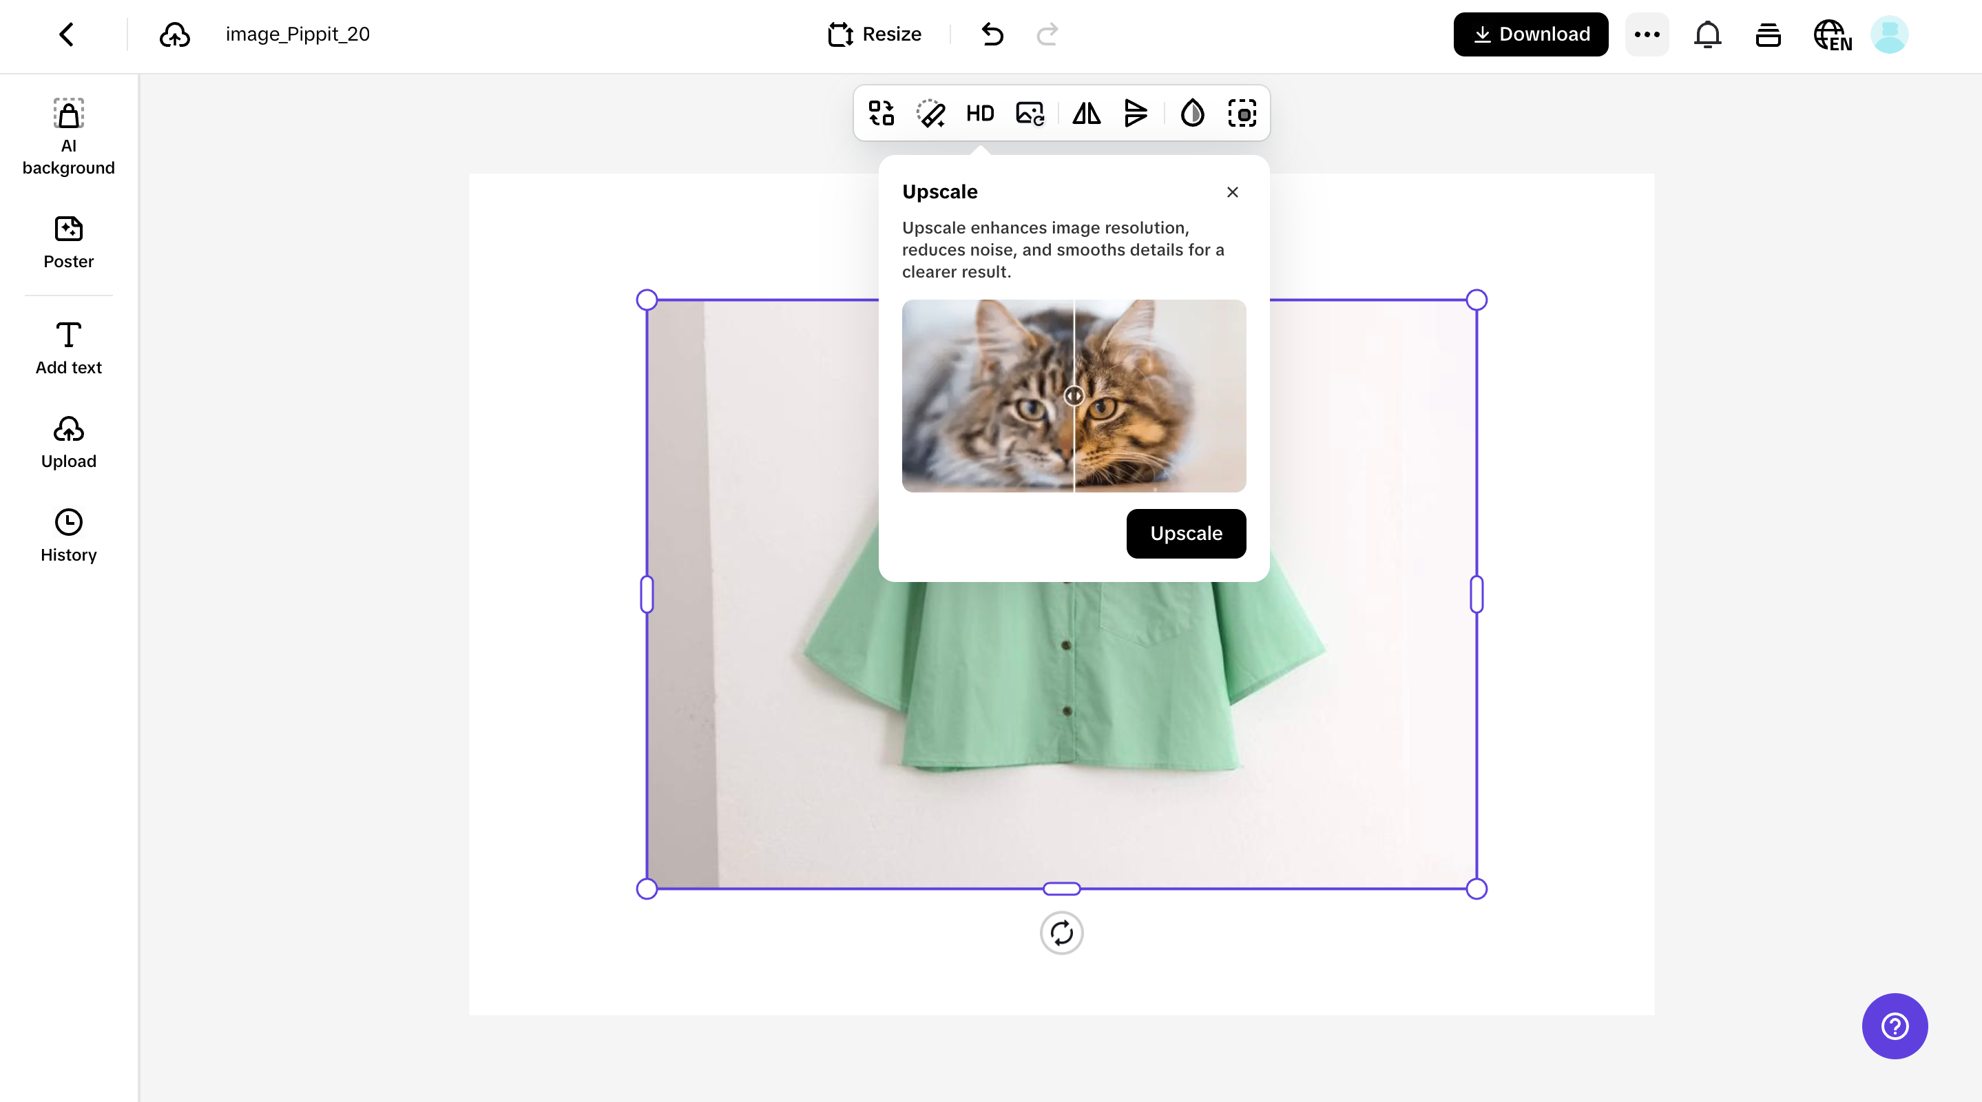Open the Poster panel
This screenshot has width=1982, height=1102.
pos(67,242)
